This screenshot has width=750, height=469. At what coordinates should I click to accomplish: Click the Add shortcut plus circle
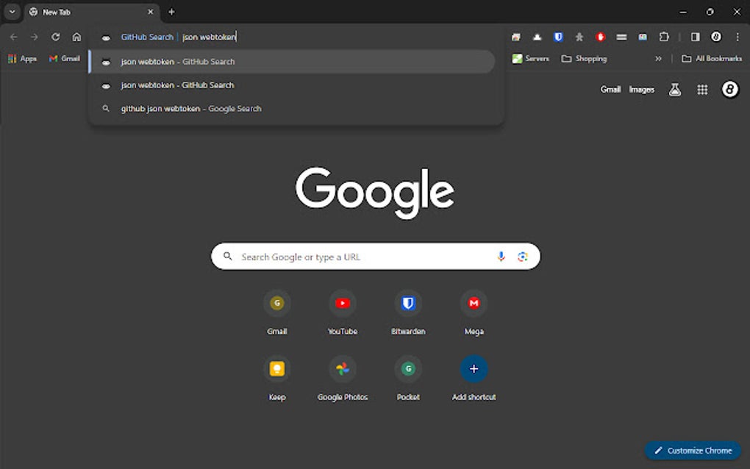(474, 368)
